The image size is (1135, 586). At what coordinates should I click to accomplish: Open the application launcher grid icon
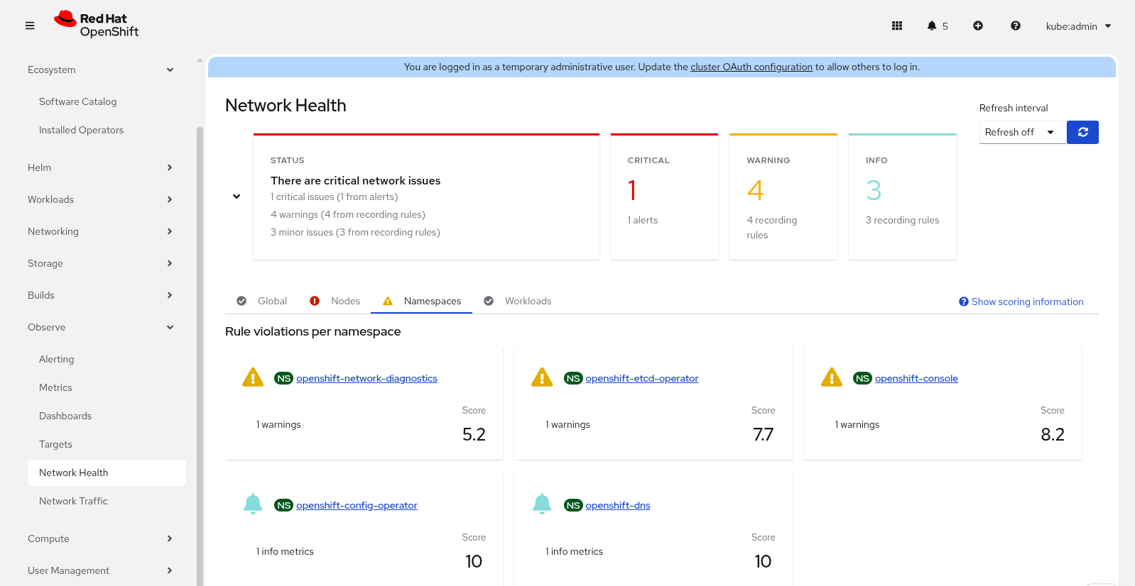click(897, 26)
